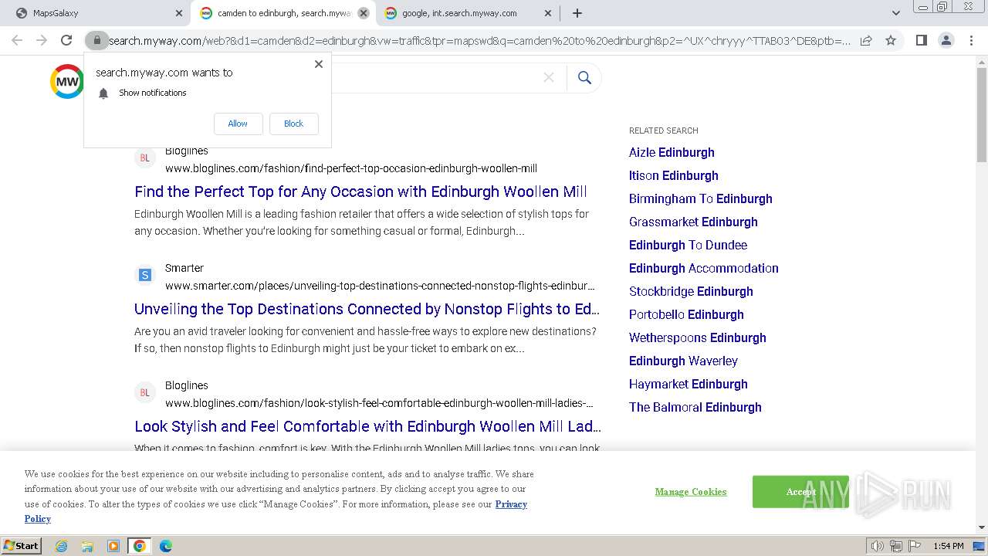Click the Bloglines favicon of the third result
Image resolution: width=988 pixels, height=556 pixels.
144,392
